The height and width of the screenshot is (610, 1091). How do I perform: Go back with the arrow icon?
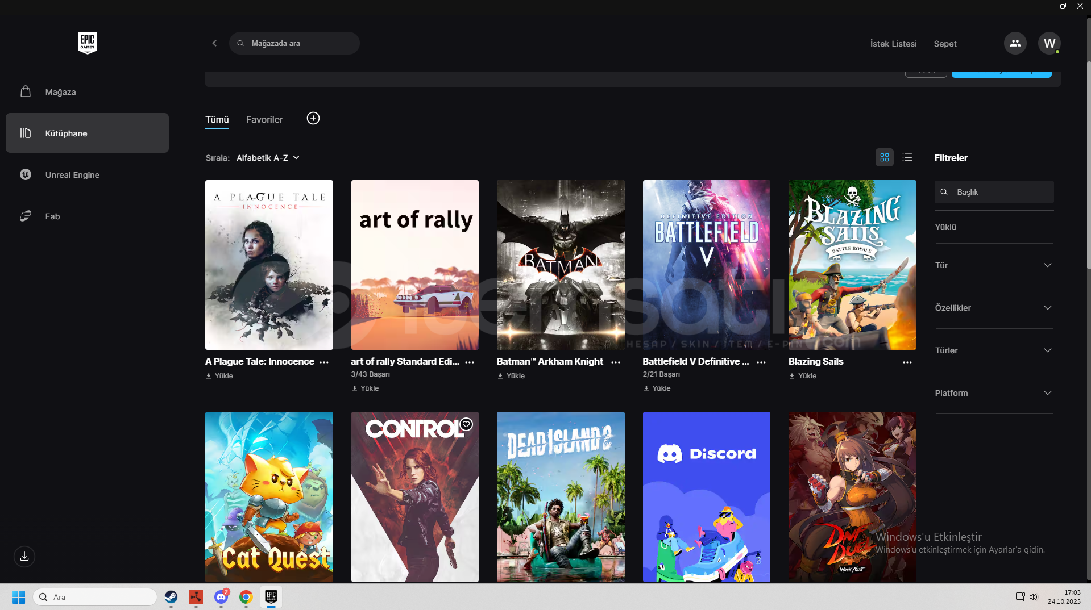click(214, 43)
